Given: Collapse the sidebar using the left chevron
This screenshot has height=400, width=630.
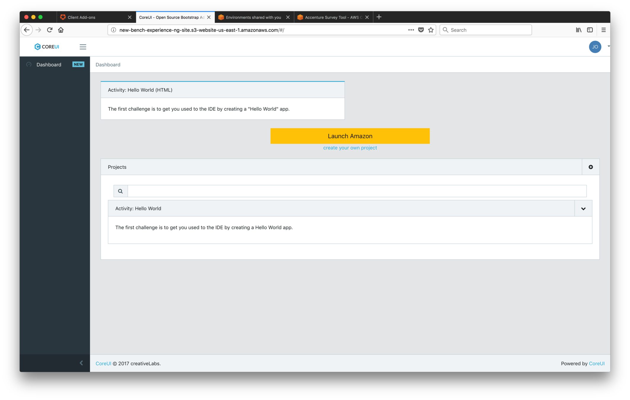Looking at the screenshot, I should tap(81, 363).
